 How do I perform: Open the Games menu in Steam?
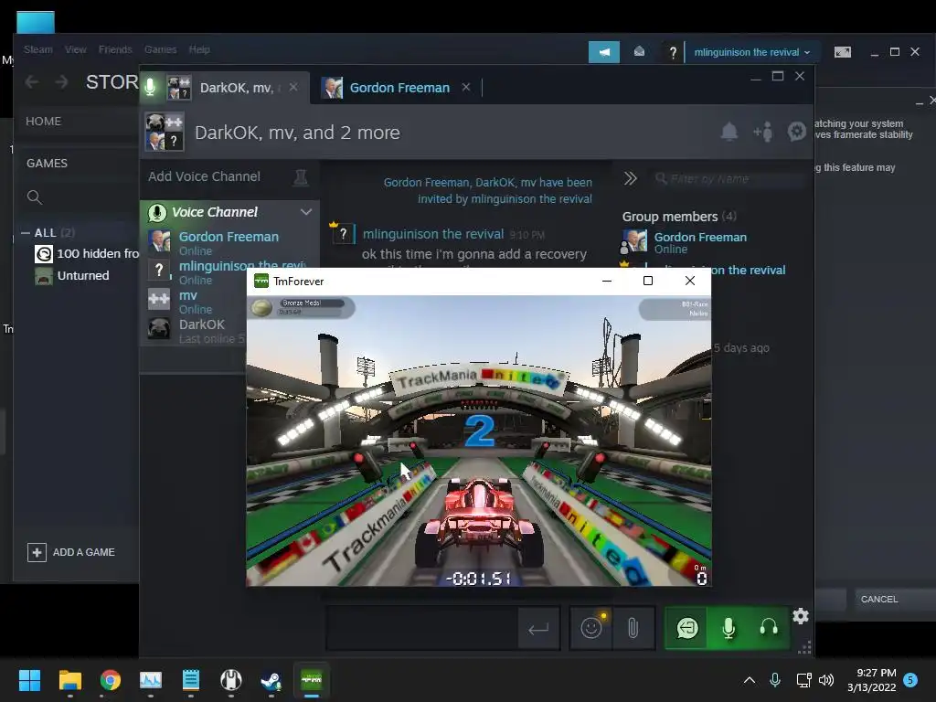click(160, 49)
